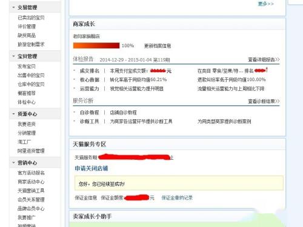303x227 pixels.
Task: Open 查看诊断结果>> link
Action: [264, 101]
